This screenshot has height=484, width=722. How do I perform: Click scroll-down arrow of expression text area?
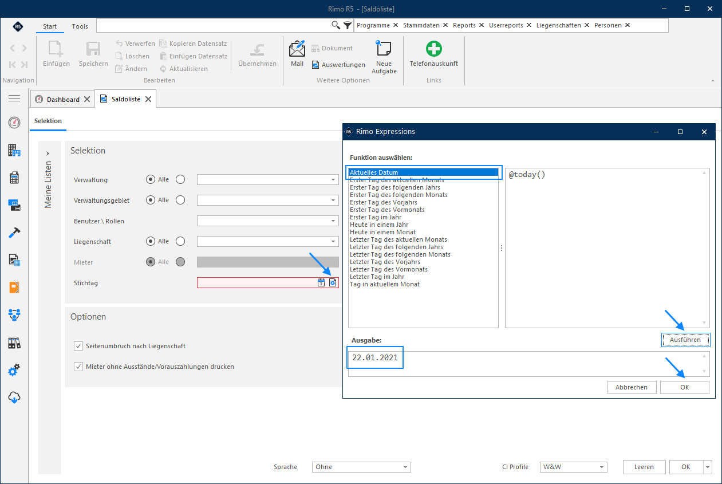(x=704, y=322)
